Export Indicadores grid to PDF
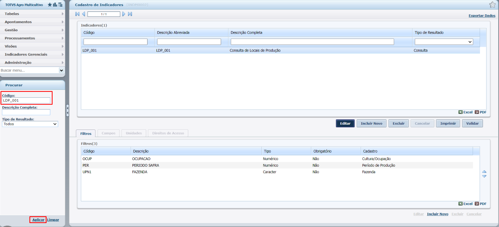This screenshot has width=499, height=227. (480, 112)
